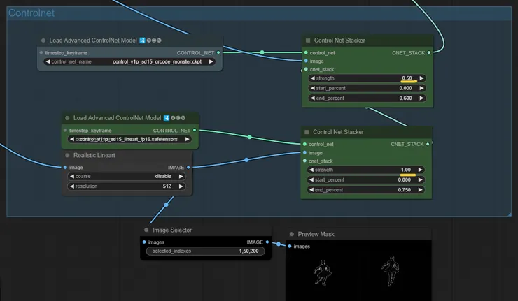This screenshot has height=301, width=518.
Task: Click the Image Selector node title
Action: click(x=171, y=230)
